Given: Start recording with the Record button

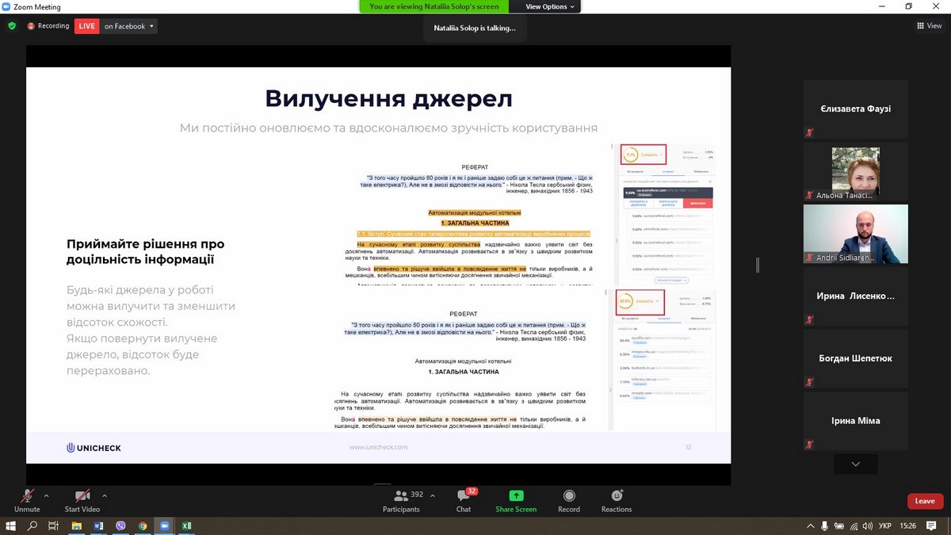Looking at the screenshot, I should click(x=568, y=499).
